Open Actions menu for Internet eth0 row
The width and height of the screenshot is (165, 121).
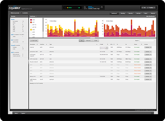pos(148,47)
